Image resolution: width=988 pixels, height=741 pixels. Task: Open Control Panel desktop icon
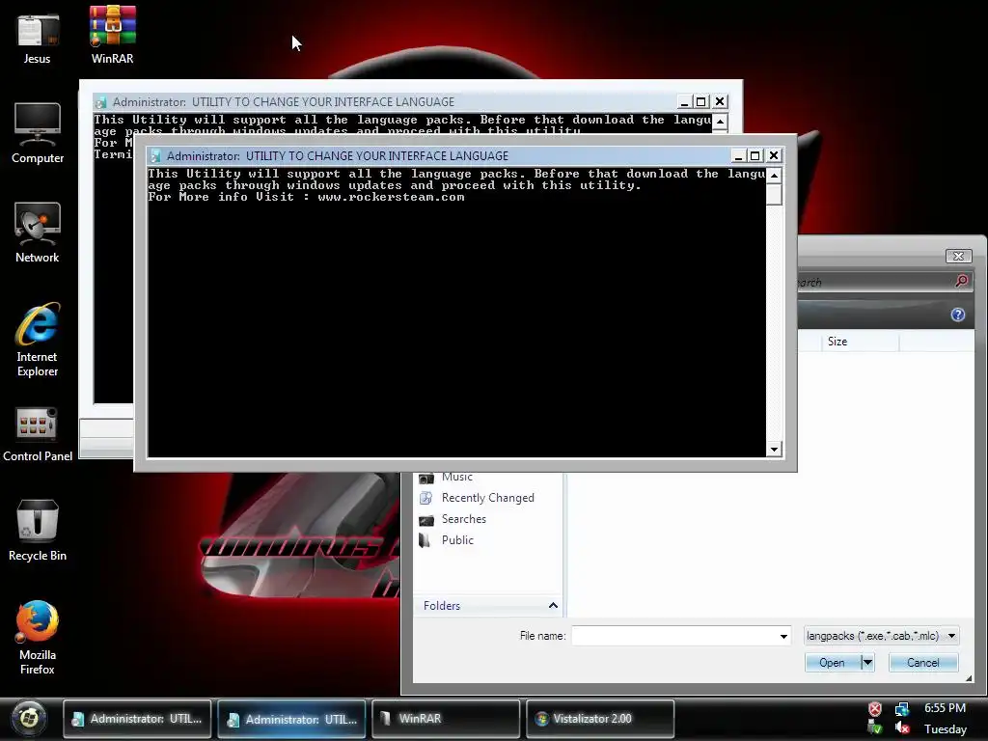pos(38,434)
